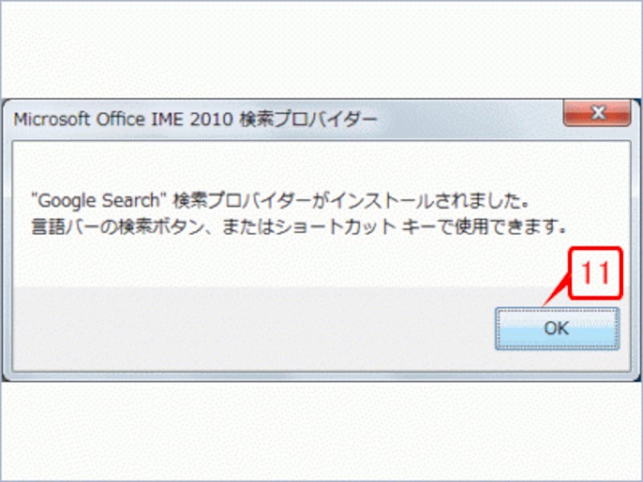Click the dialog's top-right corner control
Image resolution: width=643 pixels, height=482 pixels.
[x=598, y=113]
